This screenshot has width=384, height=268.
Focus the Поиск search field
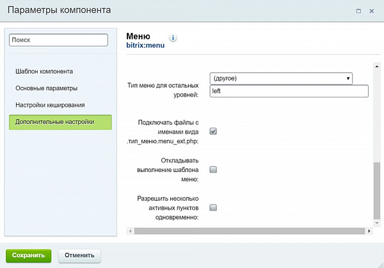click(58, 40)
